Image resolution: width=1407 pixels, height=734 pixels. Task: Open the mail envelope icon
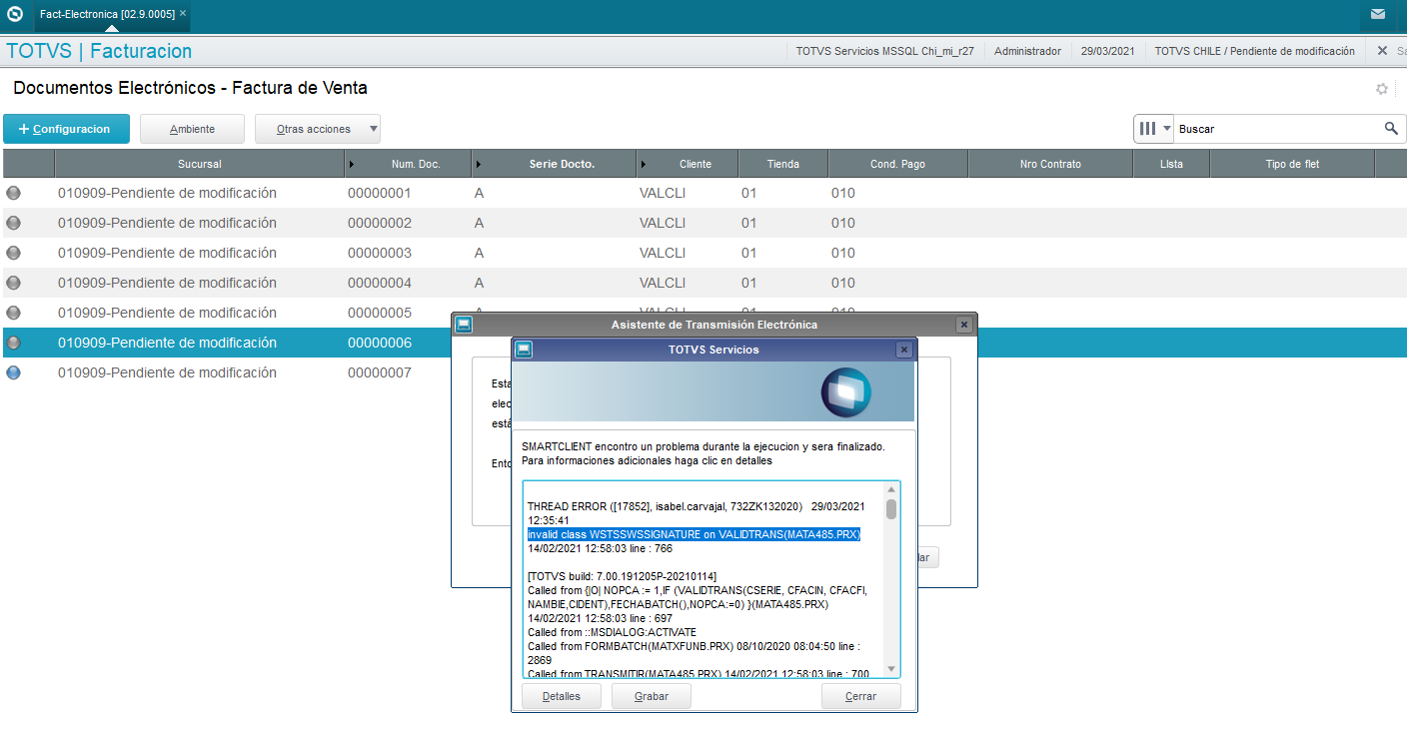[1378, 14]
